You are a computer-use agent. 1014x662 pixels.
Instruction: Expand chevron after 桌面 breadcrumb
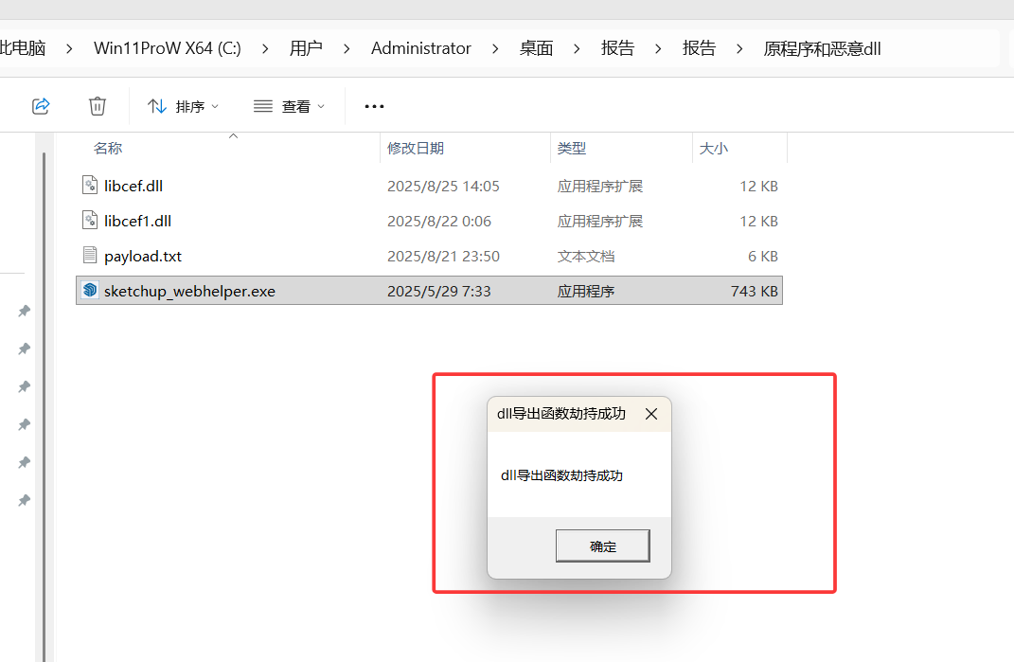point(577,48)
